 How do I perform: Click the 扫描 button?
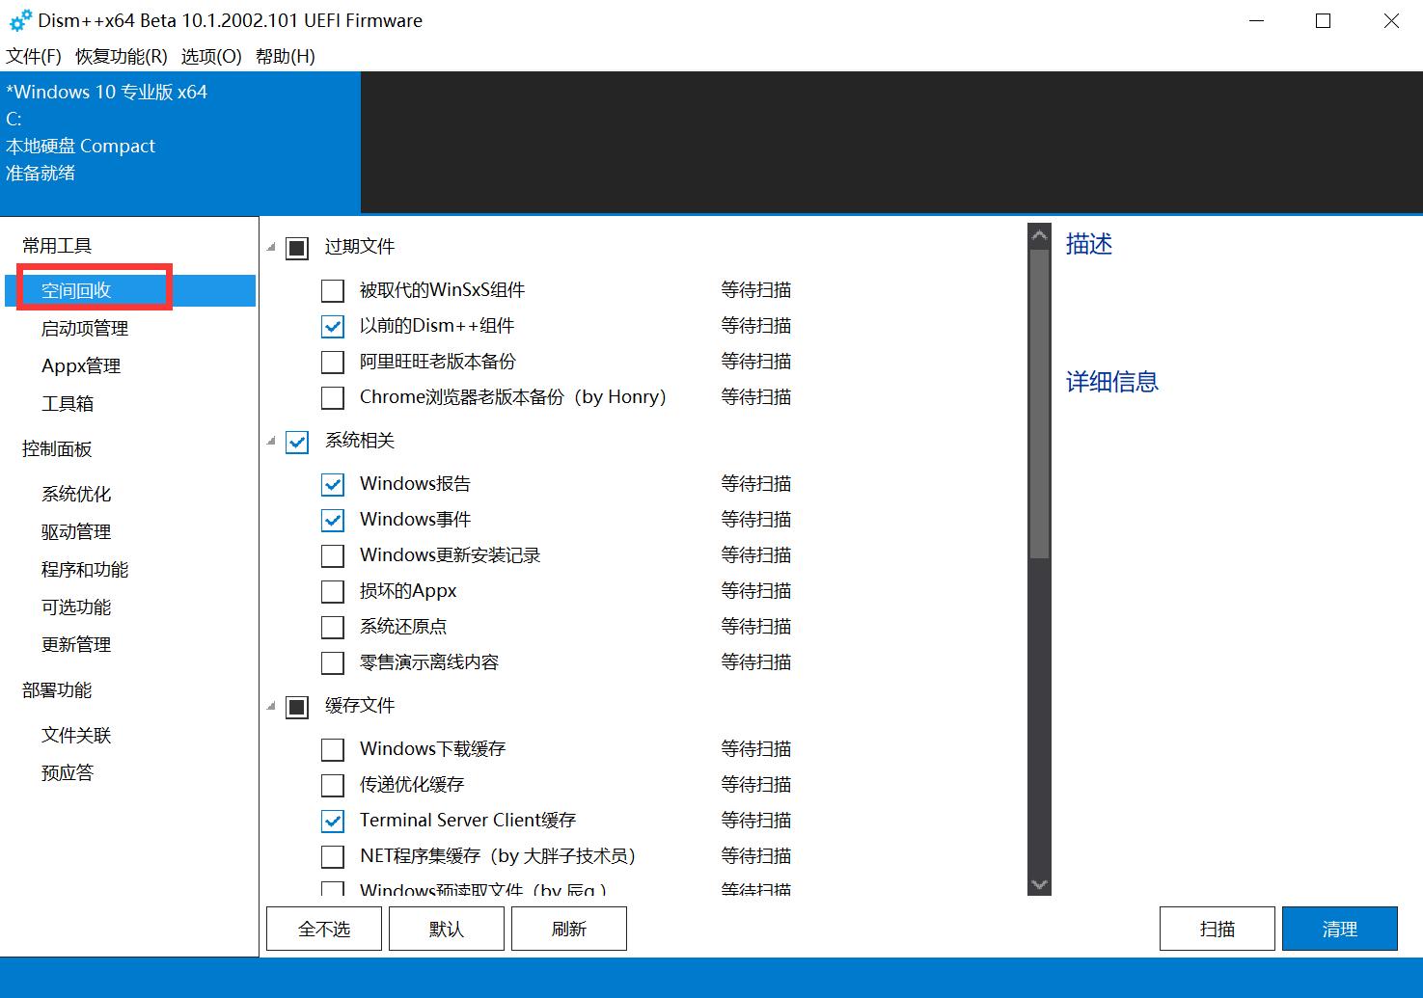pyautogui.click(x=1217, y=928)
